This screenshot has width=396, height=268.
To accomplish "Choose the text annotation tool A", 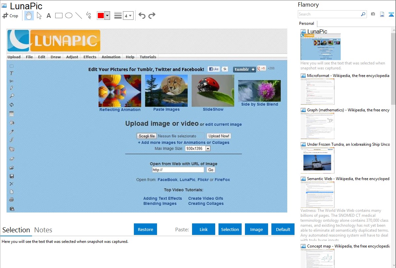I will click(x=49, y=16).
